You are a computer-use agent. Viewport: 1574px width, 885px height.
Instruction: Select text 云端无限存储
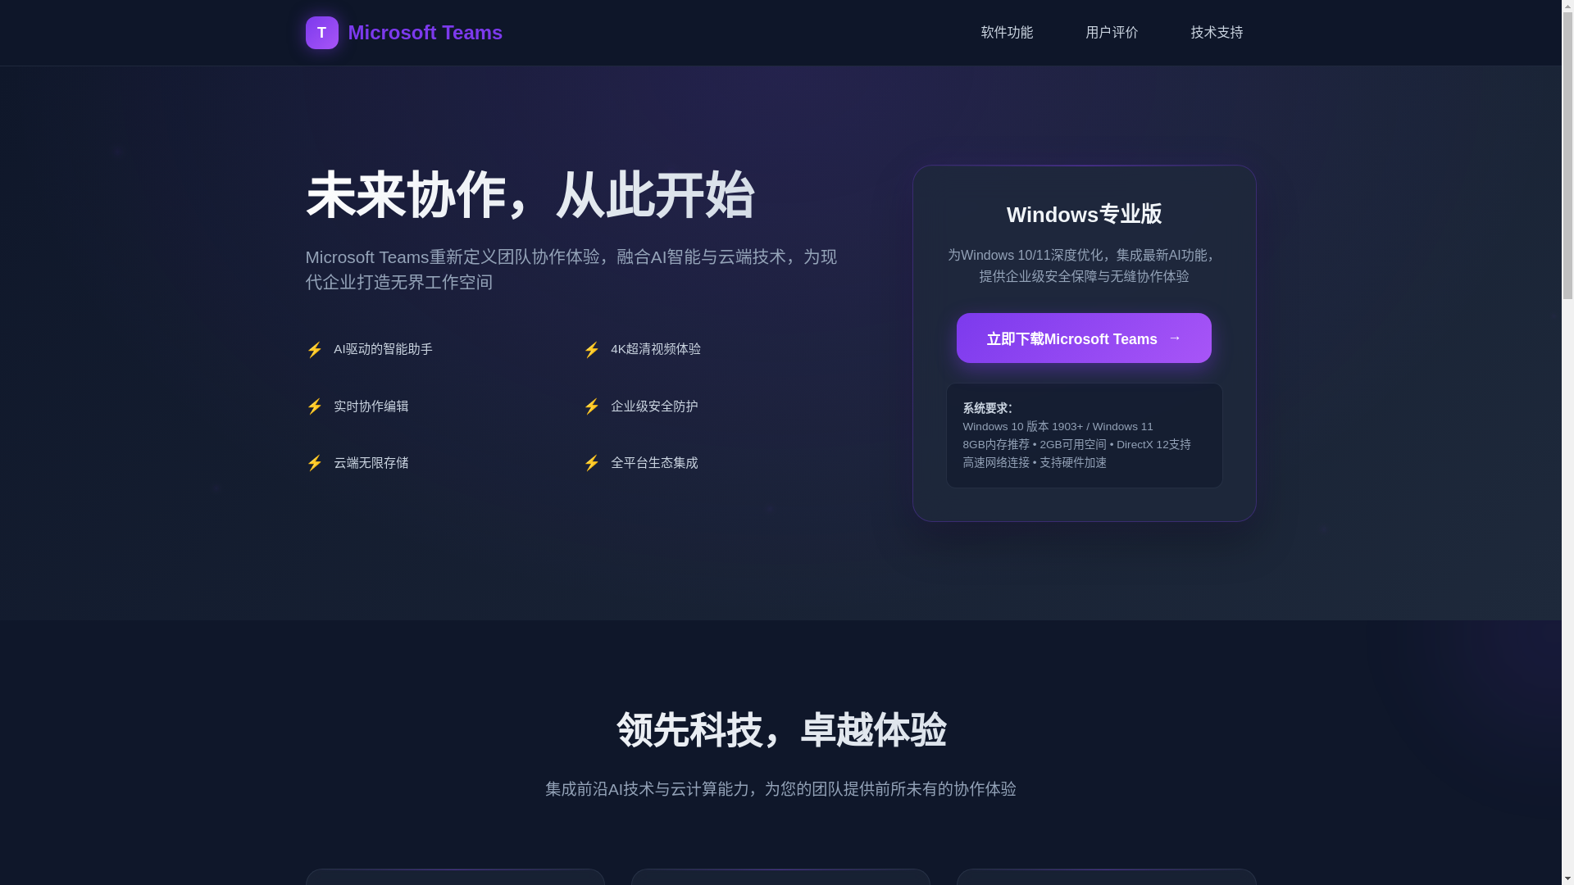pyautogui.click(x=371, y=463)
